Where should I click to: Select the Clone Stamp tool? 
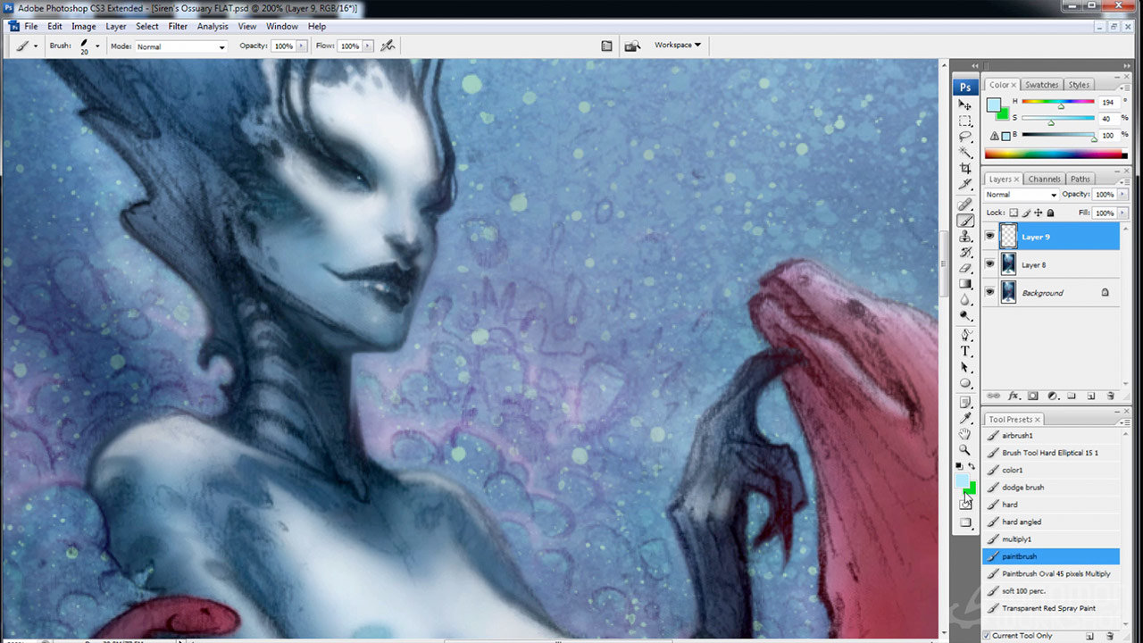pyautogui.click(x=965, y=237)
